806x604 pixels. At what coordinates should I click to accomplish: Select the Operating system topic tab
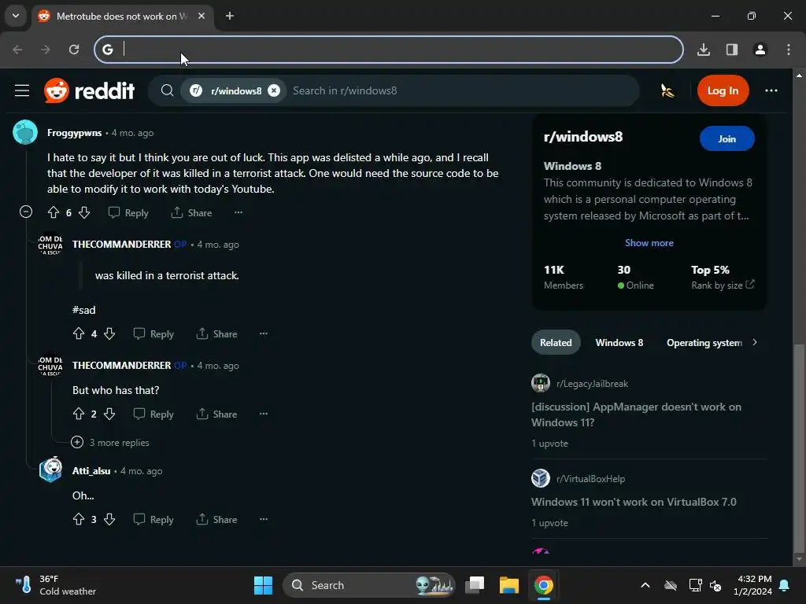[x=704, y=343]
